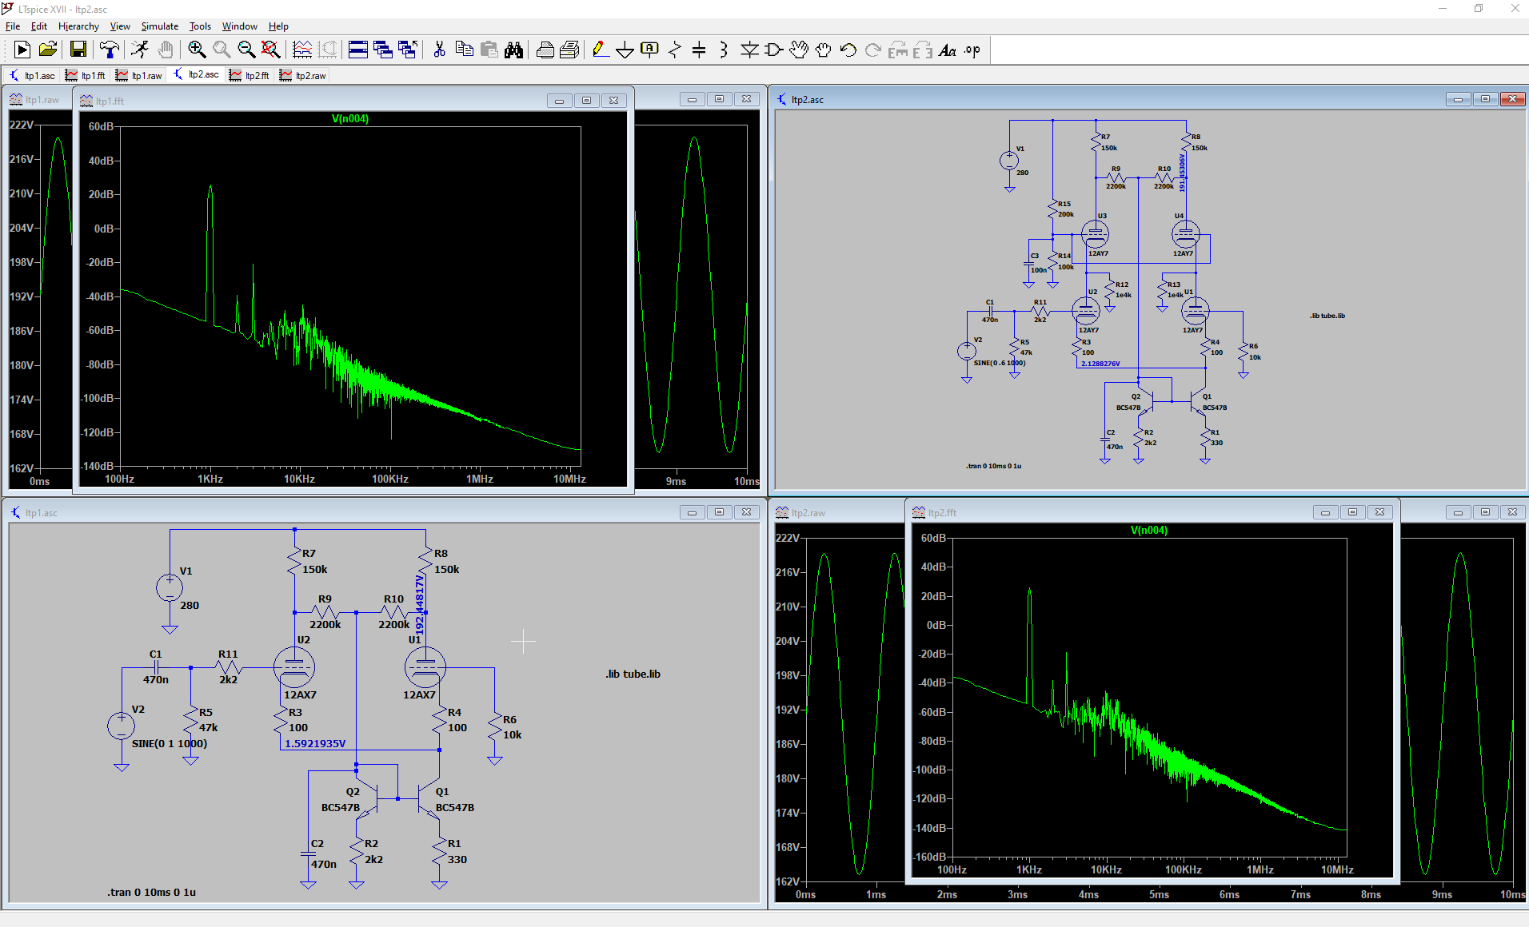Select the Label Net tool
The width and height of the screenshot is (1529, 927).
[650, 50]
